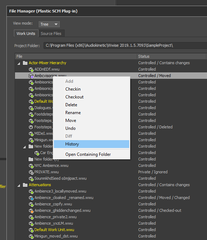
Task: Select the Ambience_copfy.wwu row
Action: pos(111,204)
